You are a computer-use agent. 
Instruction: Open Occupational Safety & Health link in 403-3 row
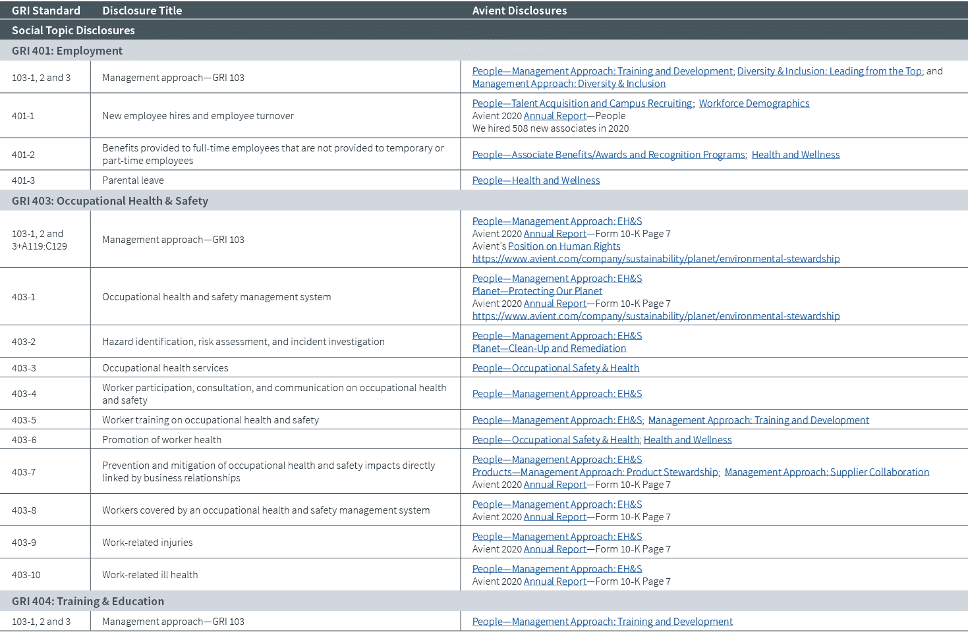pyautogui.click(x=555, y=368)
